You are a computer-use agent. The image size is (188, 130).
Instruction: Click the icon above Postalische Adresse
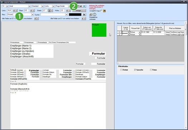pos(91,15)
